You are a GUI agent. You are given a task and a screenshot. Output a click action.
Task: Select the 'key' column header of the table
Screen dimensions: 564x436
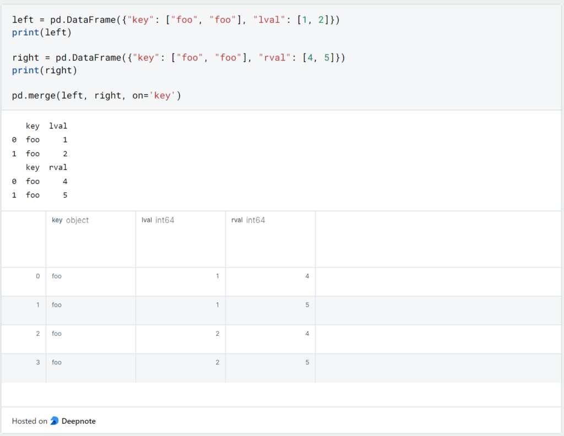tap(57, 220)
